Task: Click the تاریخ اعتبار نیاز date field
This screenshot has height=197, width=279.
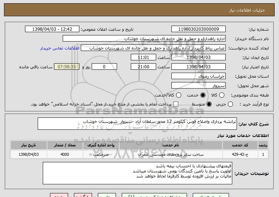Action: (199, 67)
